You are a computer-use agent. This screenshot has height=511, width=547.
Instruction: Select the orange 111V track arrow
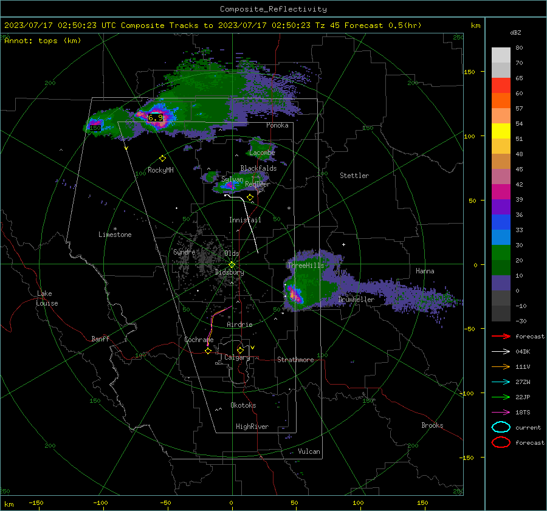[501, 366]
